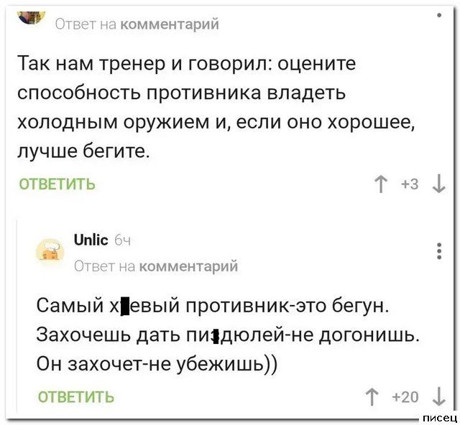
Task: Open the Unlic username profile link
Action: click(x=91, y=240)
